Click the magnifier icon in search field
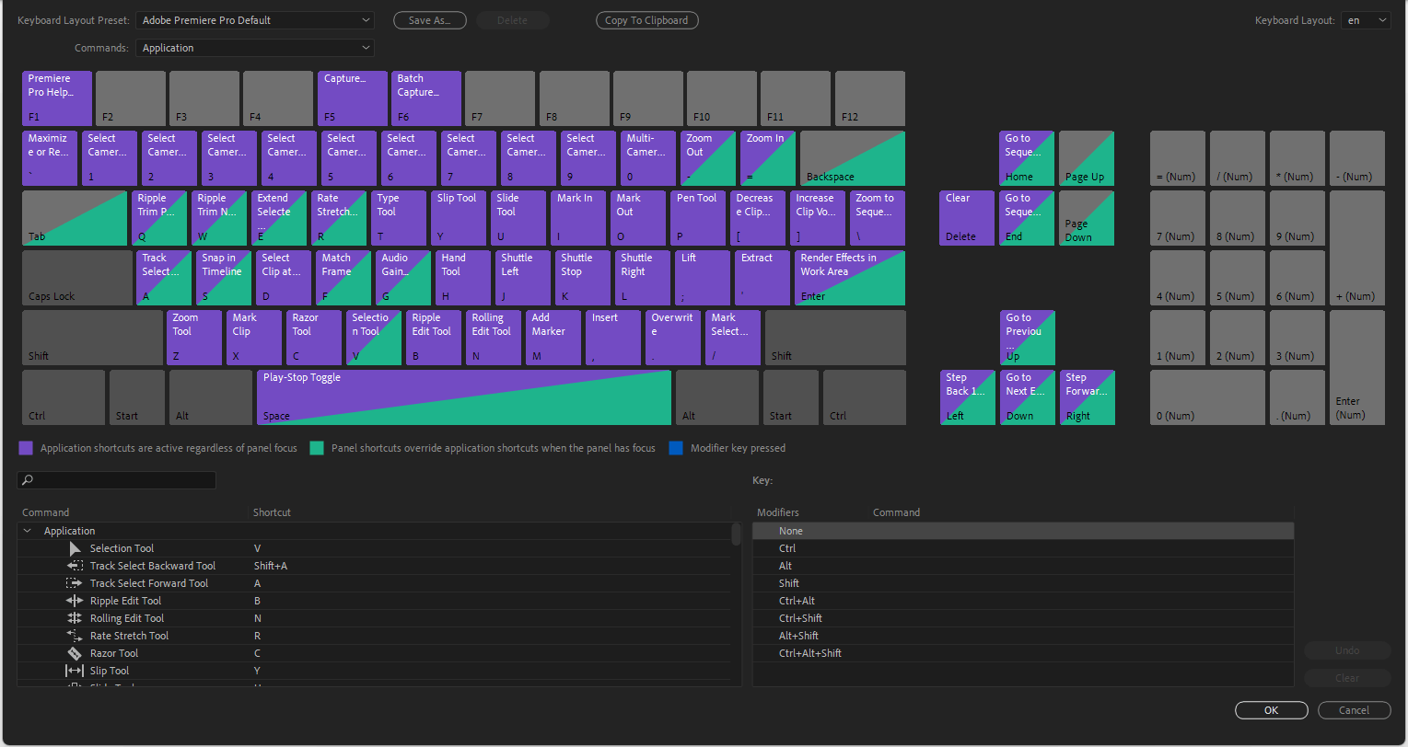This screenshot has width=1408, height=747. [x=28, y=480]
